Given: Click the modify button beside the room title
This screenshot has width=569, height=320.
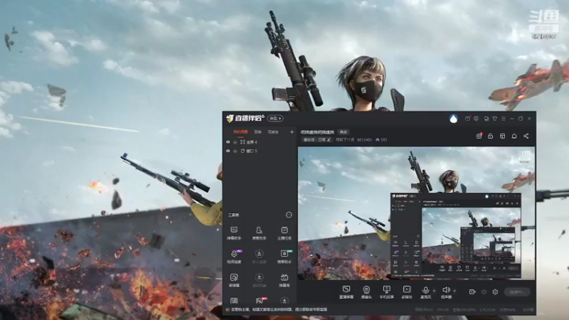Looking at the screenshot, I should click(344, 132).
